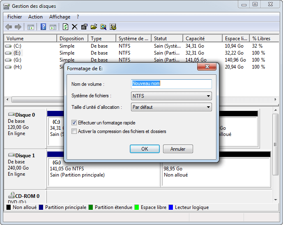
Task: Open the Properties toolbar icon
Action: tap(84, 27)
